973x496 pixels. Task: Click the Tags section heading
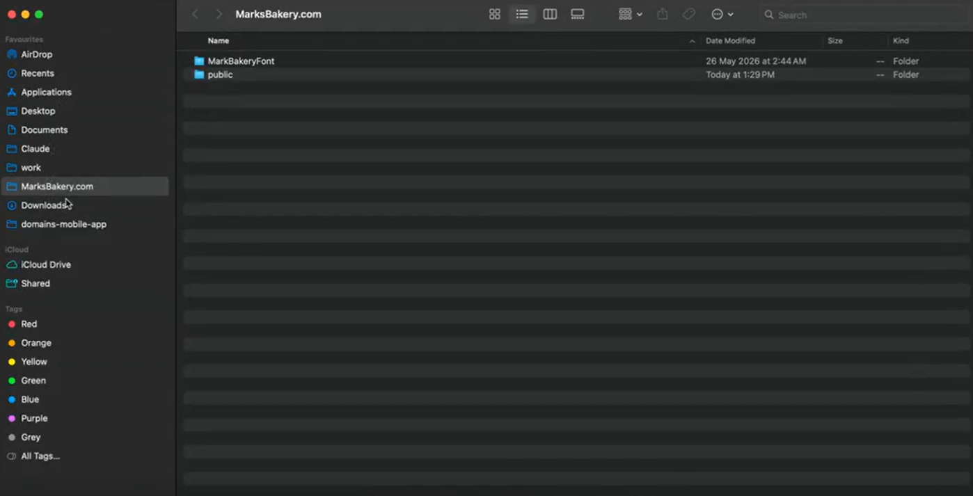[14, 309]
